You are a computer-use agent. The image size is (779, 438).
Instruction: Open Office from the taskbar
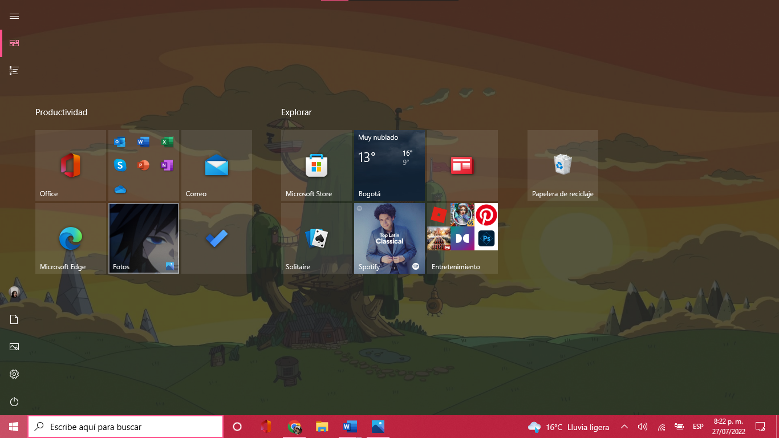point(266,427)
